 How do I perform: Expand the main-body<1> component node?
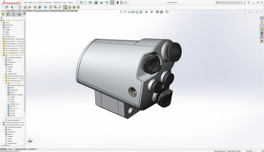pos(1,41)
